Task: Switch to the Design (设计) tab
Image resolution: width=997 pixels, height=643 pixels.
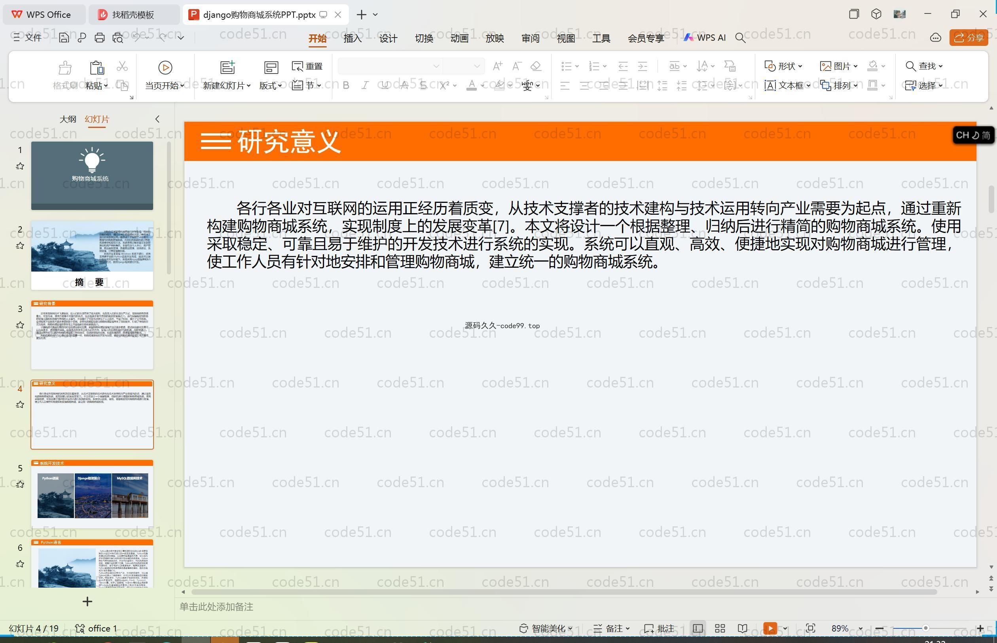Action: (388, 38)
